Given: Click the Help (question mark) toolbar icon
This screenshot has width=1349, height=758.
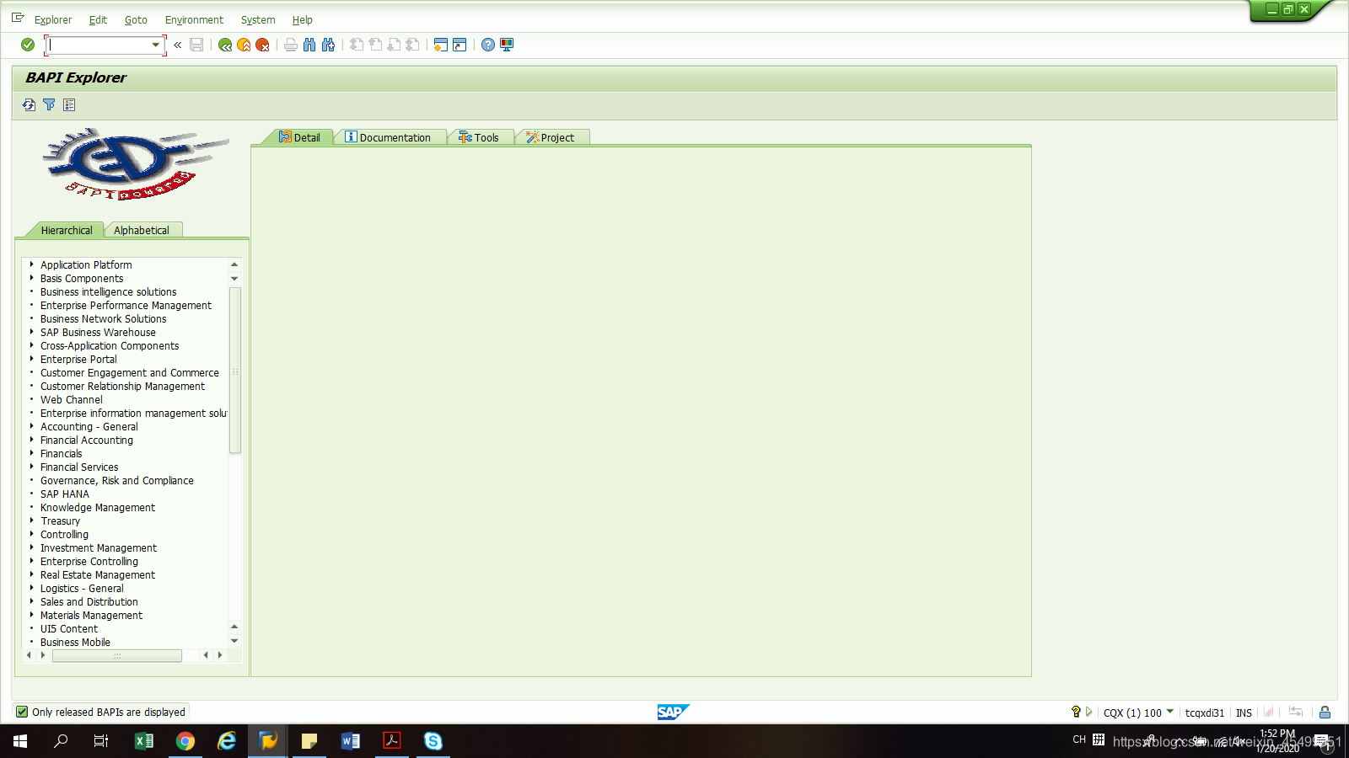Looking at the screenshot, I should coord(488,45).
